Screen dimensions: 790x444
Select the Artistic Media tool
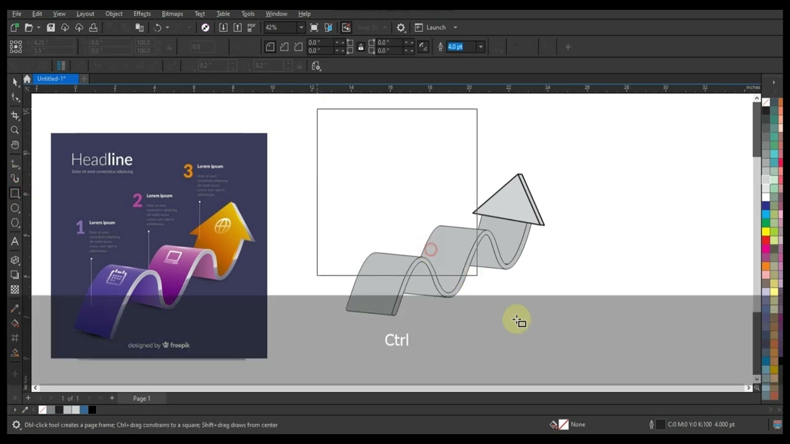(x=15, y=178)
